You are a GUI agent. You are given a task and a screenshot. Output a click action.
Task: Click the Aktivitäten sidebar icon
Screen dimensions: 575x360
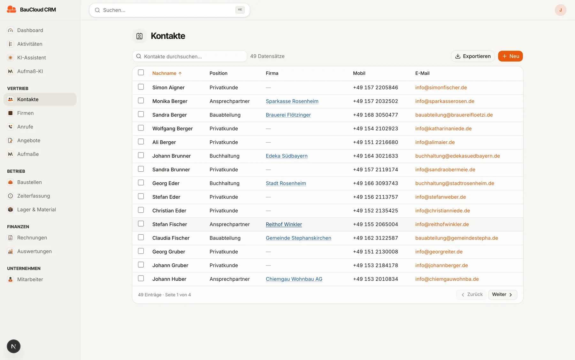(11, 44)
